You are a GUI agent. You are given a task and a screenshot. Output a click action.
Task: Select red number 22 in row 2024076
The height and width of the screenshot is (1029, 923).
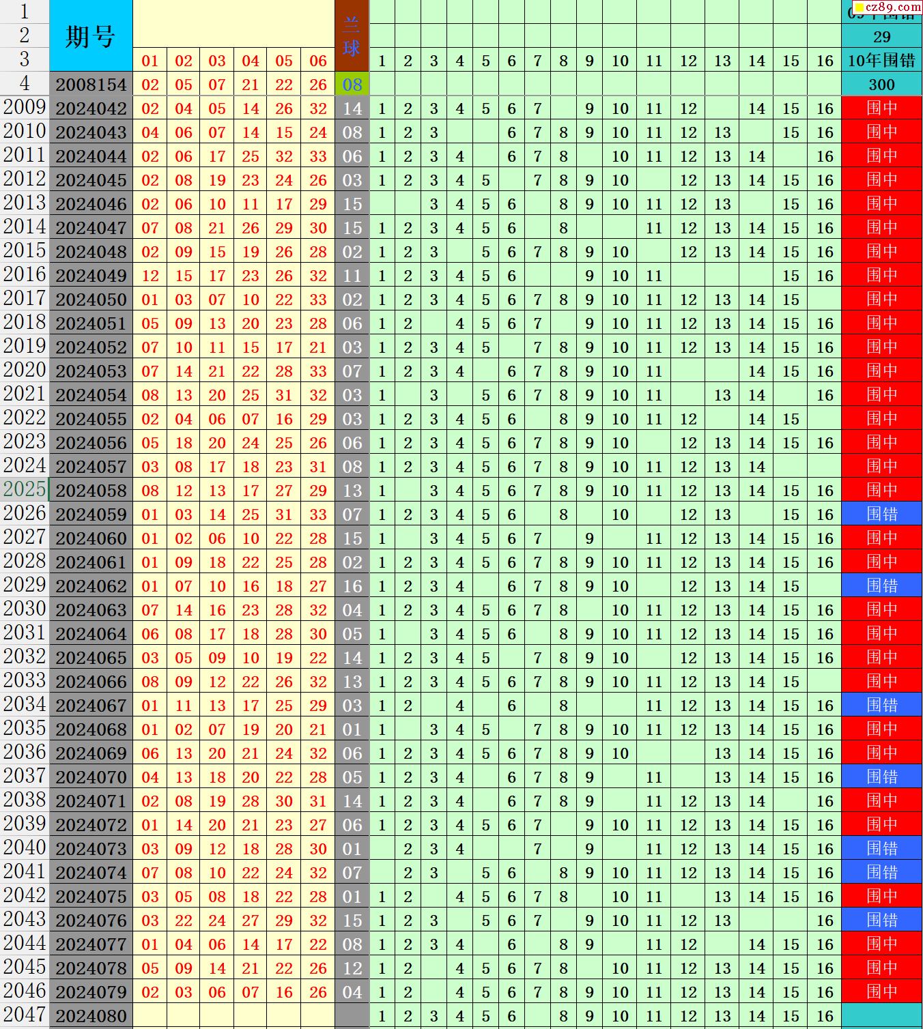coord(184,921)
